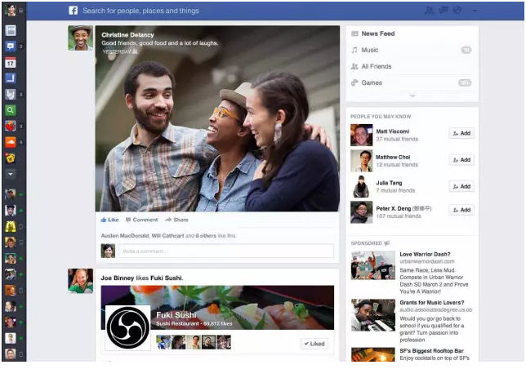Open the orange SoundCloud icon in sidebar
526x378 pixels.
pyautogui.click(x=11, y=142)
